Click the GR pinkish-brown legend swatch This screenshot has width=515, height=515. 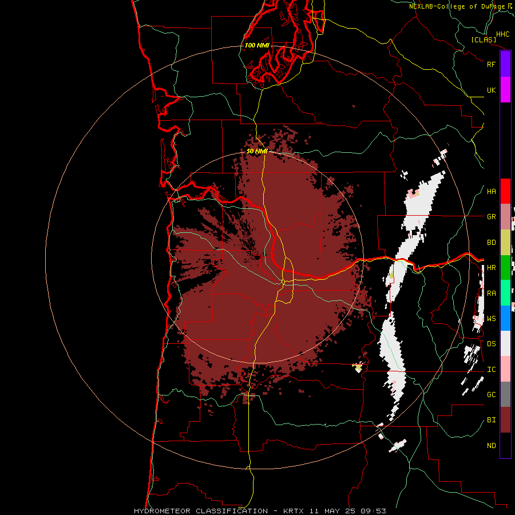[505, 216]
